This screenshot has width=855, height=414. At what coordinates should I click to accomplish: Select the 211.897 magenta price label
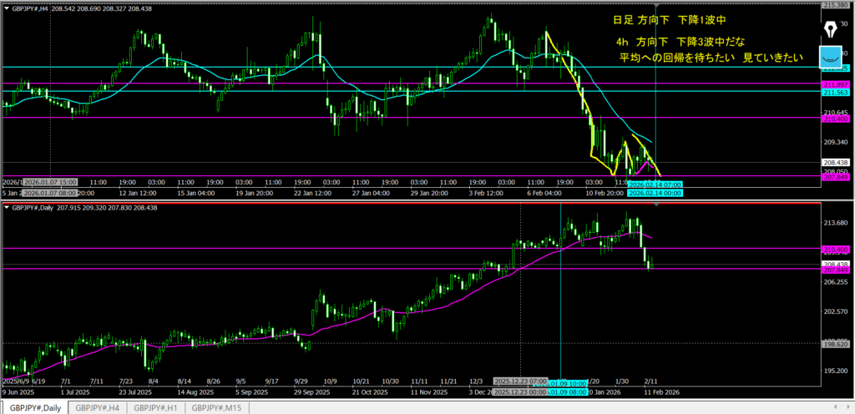(x=836, y=85)
